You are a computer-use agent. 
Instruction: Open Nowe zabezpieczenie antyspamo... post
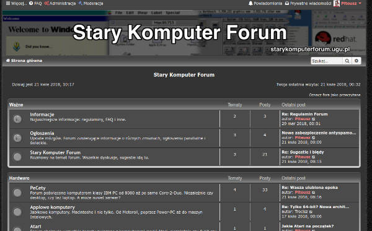[x=319, y=133]
